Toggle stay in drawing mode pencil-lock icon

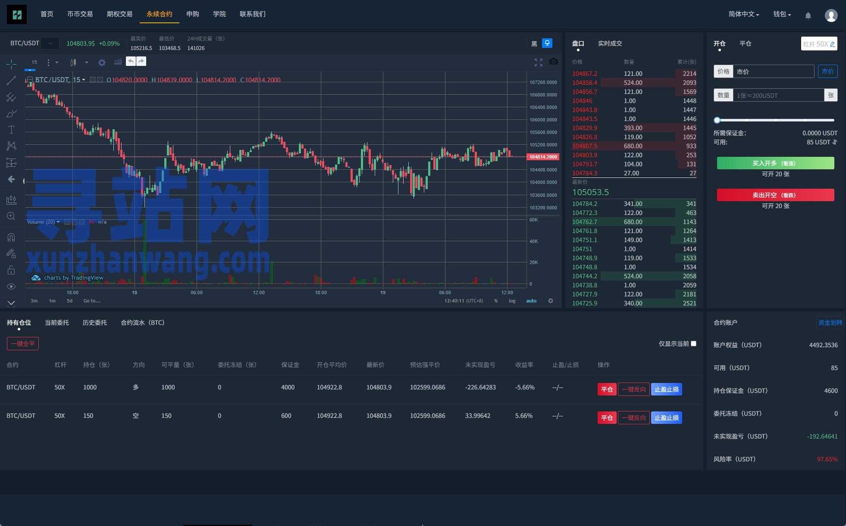pos(11,254)
